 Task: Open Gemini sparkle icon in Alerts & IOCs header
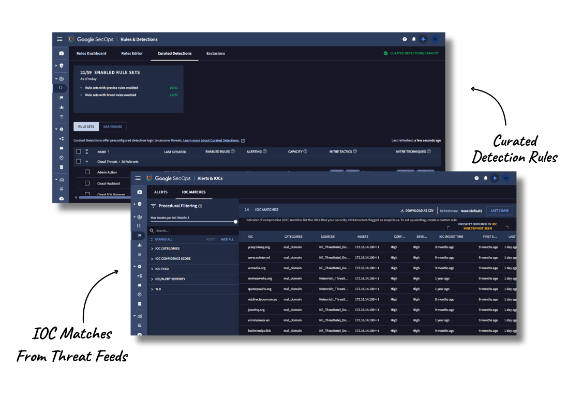click(x=495, y=178)
